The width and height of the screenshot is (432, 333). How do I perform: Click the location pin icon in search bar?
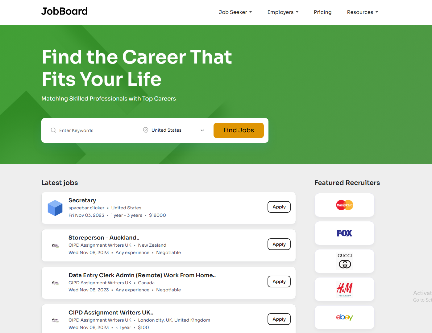click(x=145, y=130)
